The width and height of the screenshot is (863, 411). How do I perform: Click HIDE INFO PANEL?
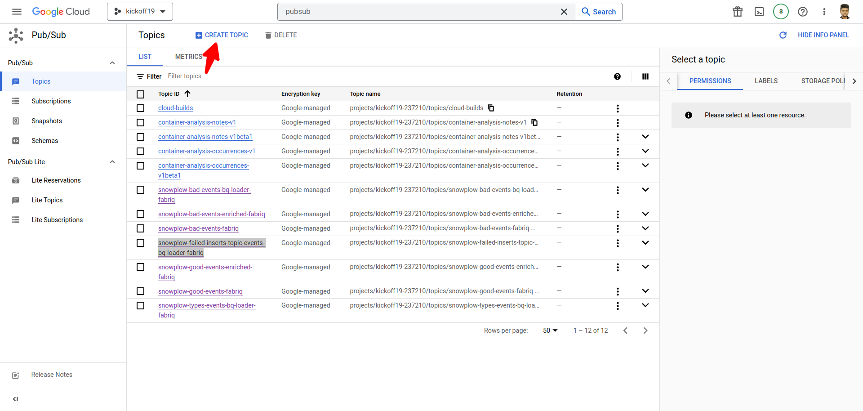click(x=823, y=35)
